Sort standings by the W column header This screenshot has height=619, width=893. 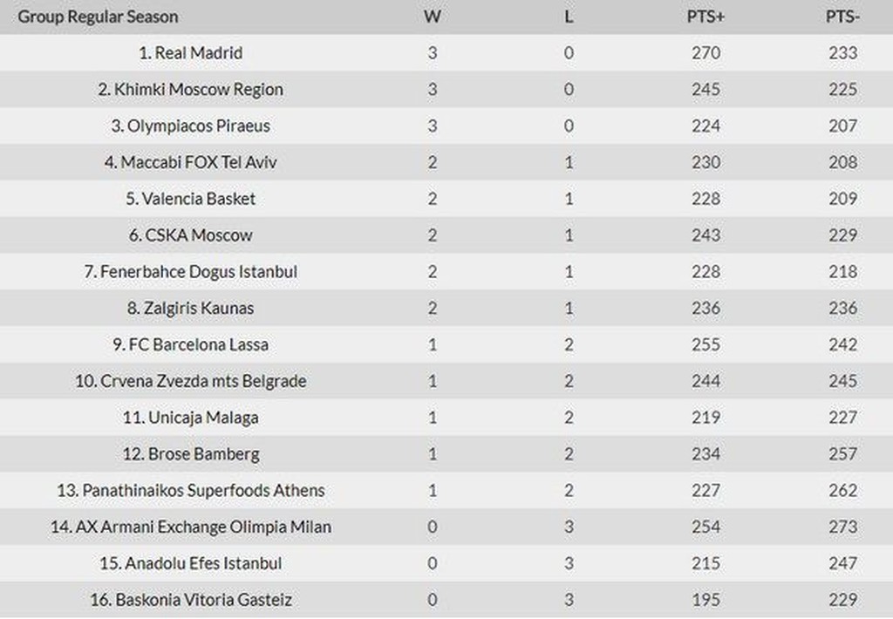pos(432,17)
